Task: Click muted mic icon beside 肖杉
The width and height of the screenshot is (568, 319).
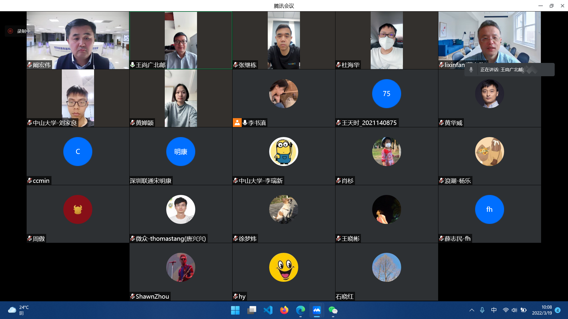Action: pos(338,180)
